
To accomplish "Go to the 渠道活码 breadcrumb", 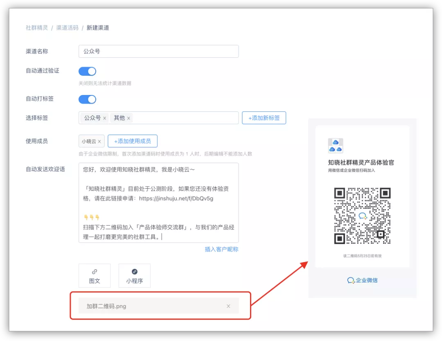I will click(x=68, y=28).
